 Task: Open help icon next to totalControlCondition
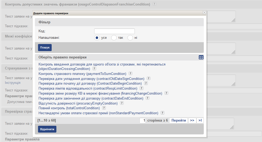[x=104, y=108]
